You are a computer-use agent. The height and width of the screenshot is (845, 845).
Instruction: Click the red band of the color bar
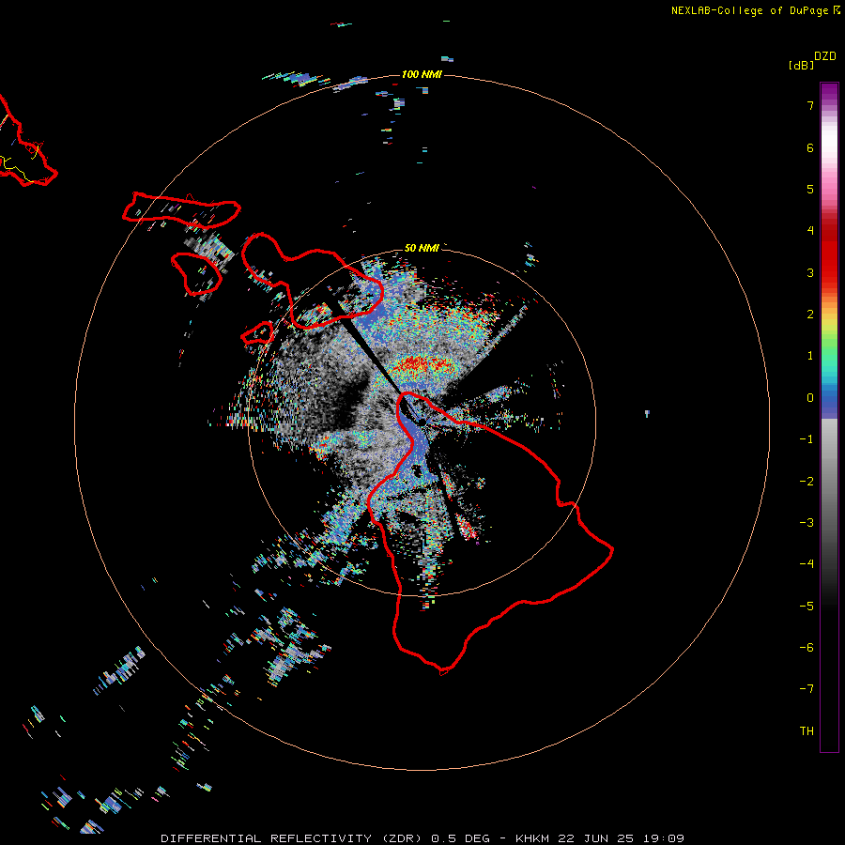pyautogui.click(x=829, y=253)
